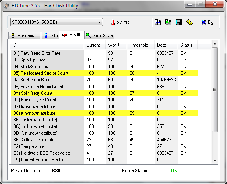Click the Current column header

coord(95,45)
